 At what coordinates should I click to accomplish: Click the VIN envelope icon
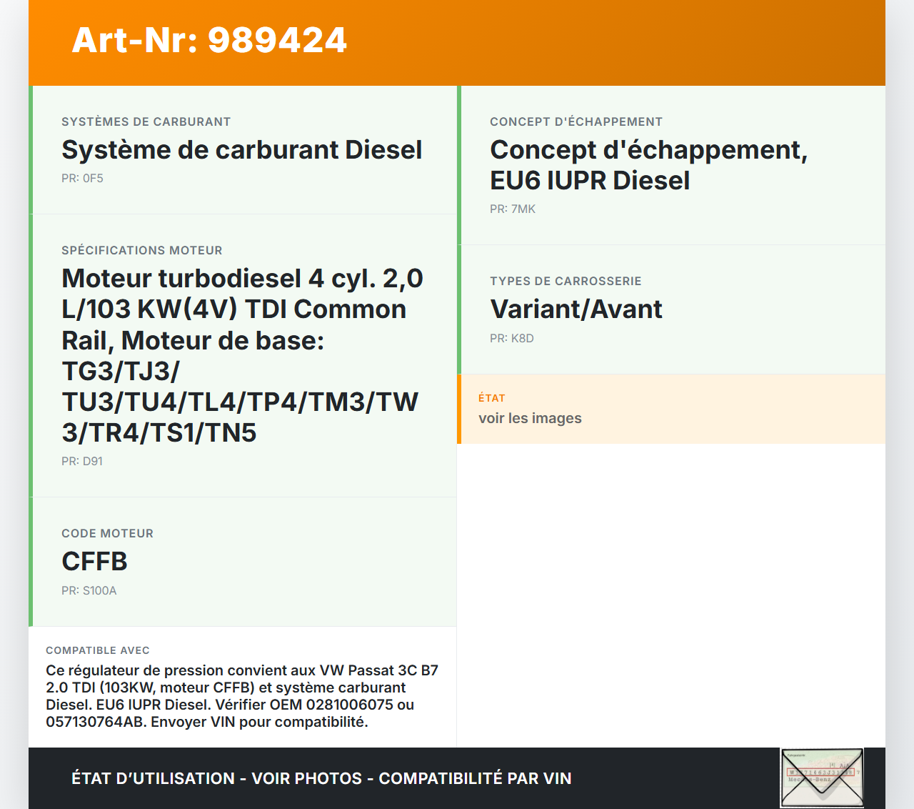(822, 778)
